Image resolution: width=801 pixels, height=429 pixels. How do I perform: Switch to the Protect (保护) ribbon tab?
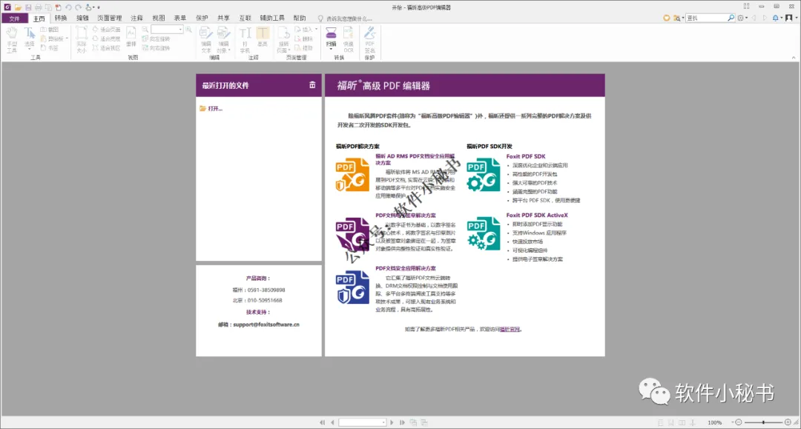pyautogui.click(x=202, y=19)
